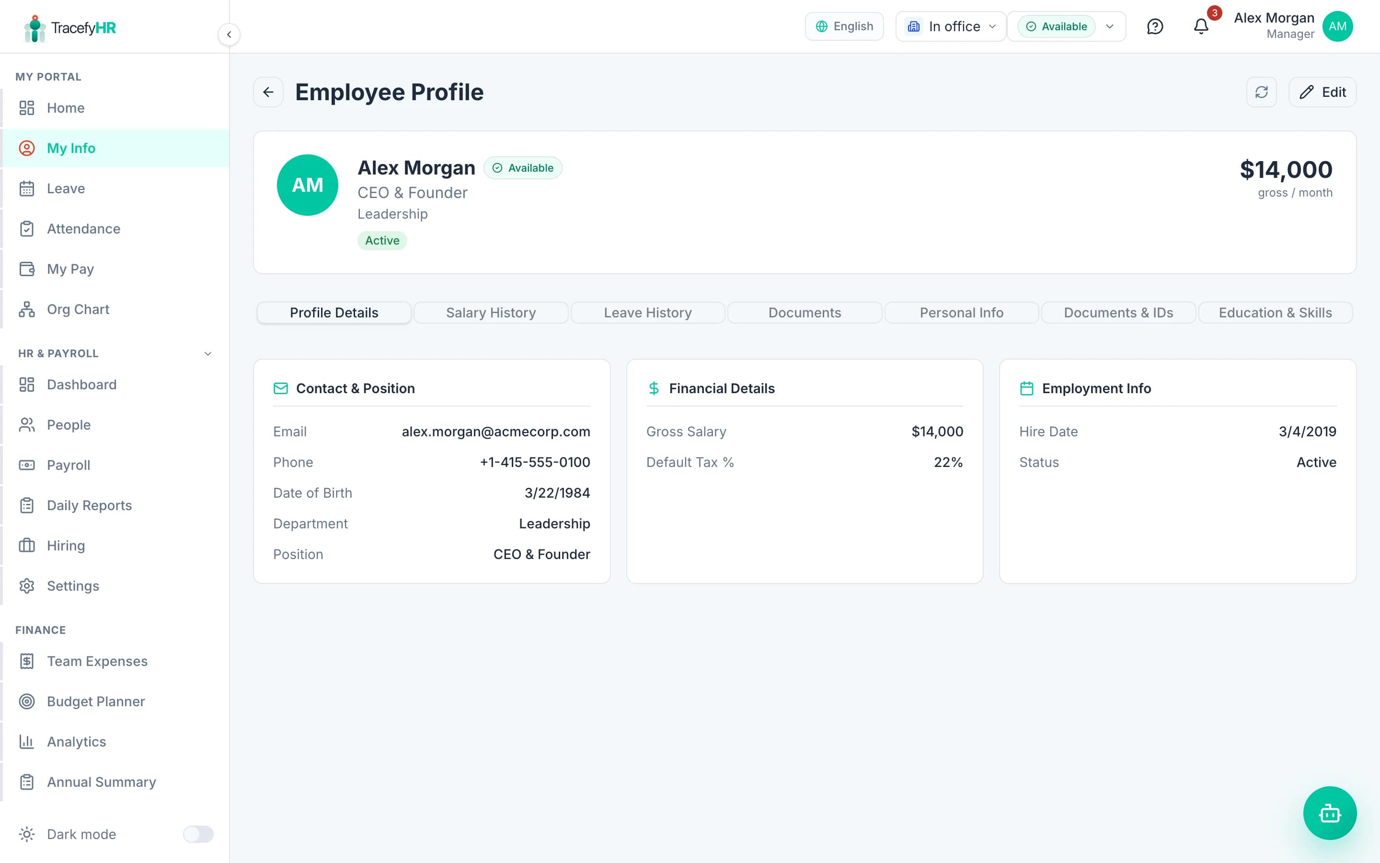Screen dimensions: 1380x863
Task: Click the refresh profile icon
Action: (1261, 92)
